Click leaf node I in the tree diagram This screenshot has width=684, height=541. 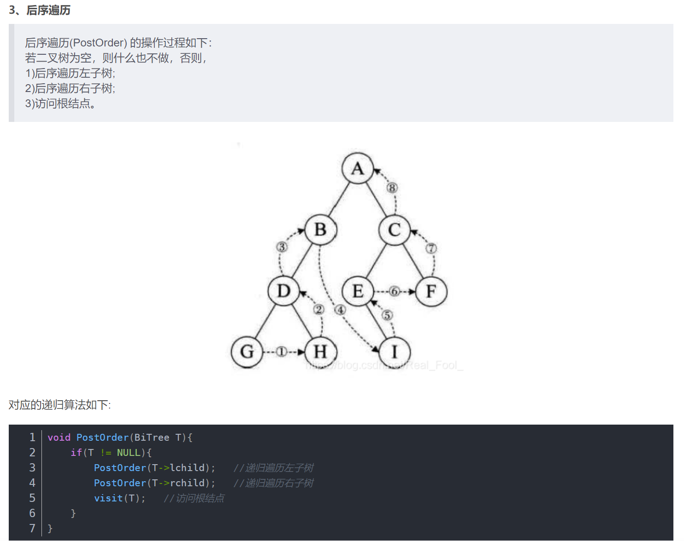394,352
